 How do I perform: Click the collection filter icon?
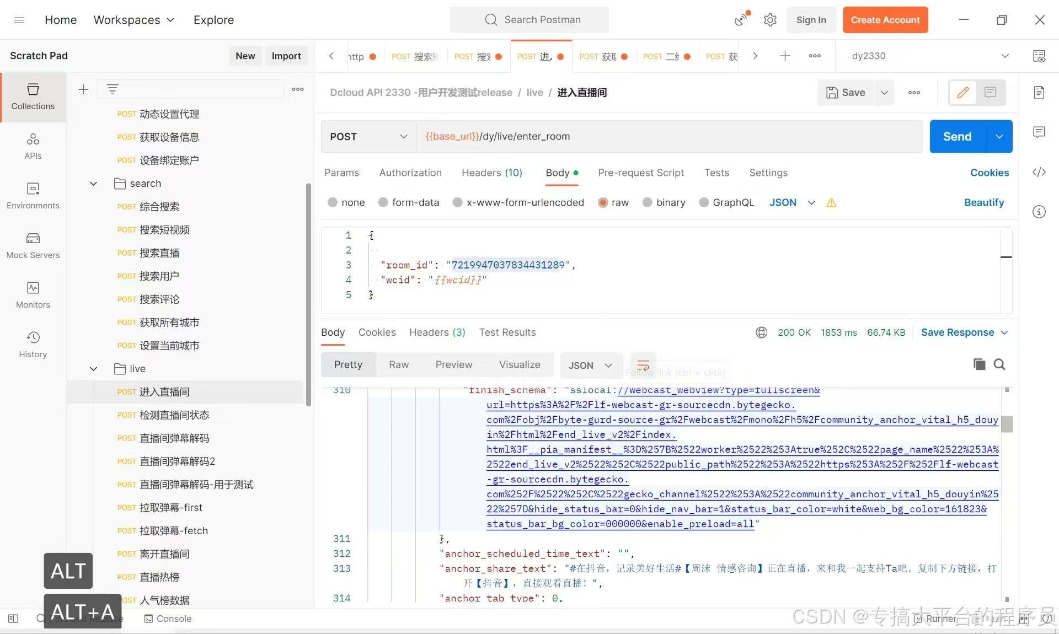(113, 89)
